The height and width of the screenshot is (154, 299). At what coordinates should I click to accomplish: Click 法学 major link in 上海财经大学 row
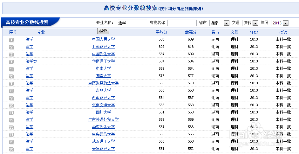pyautogui.click(x=29, y=47)
